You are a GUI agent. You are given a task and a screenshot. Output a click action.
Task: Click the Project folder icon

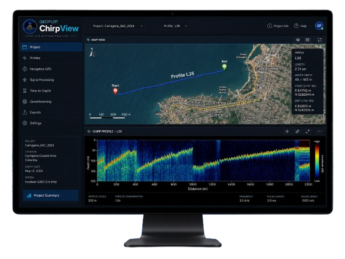point(25,47)
